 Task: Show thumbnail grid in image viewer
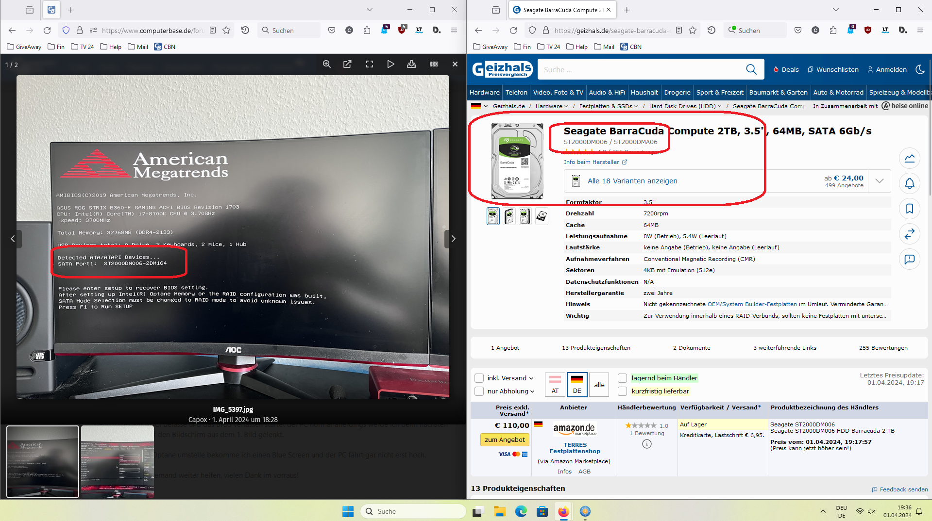[434, 64]
